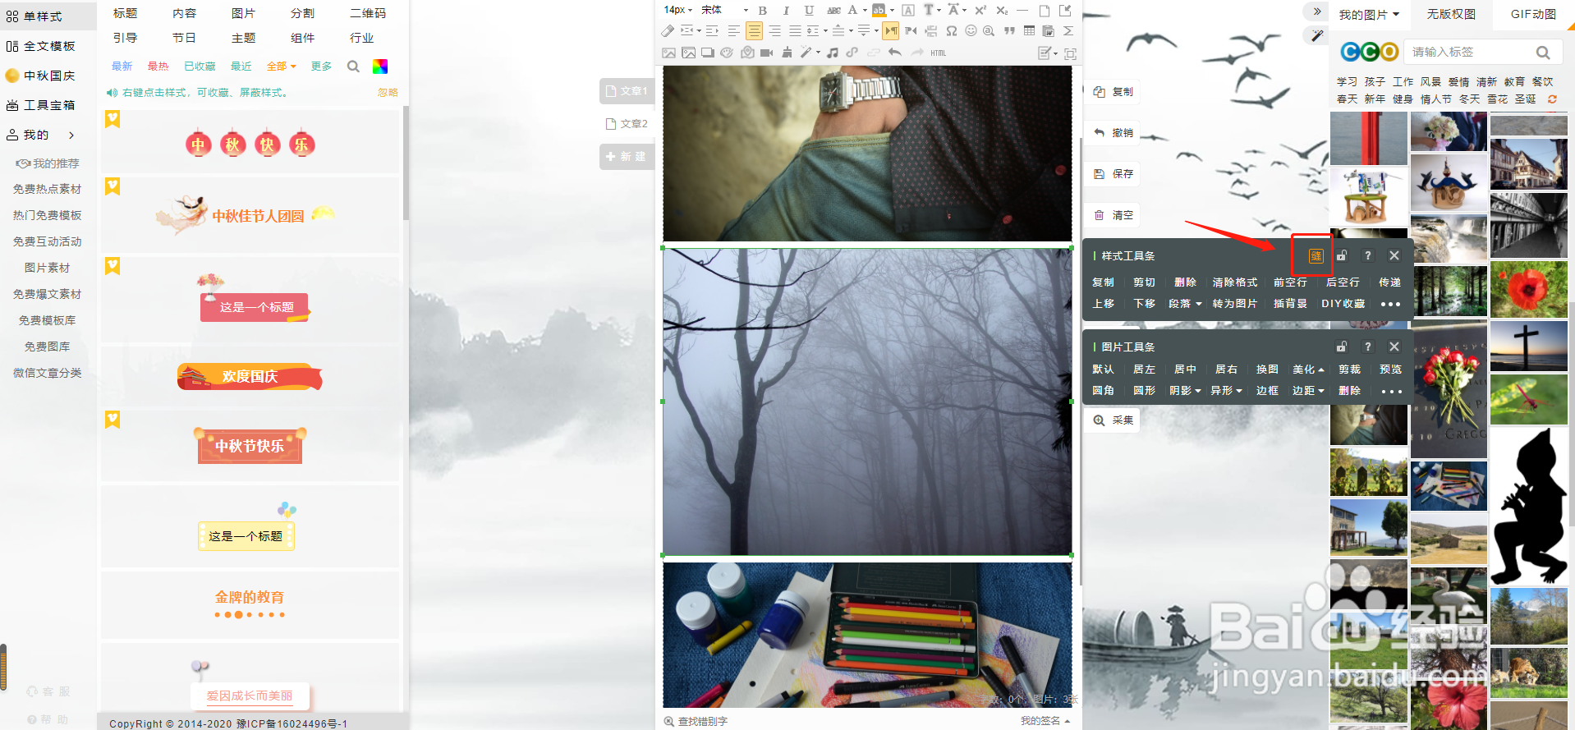The image size is (1575, 730).
Task: Refresh the tag list with orange icon
Action: 1552,99
